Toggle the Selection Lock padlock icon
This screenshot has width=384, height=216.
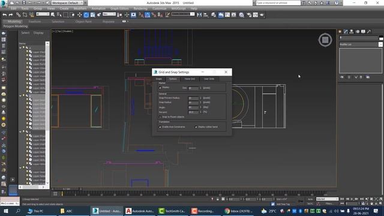click(217, 199)
